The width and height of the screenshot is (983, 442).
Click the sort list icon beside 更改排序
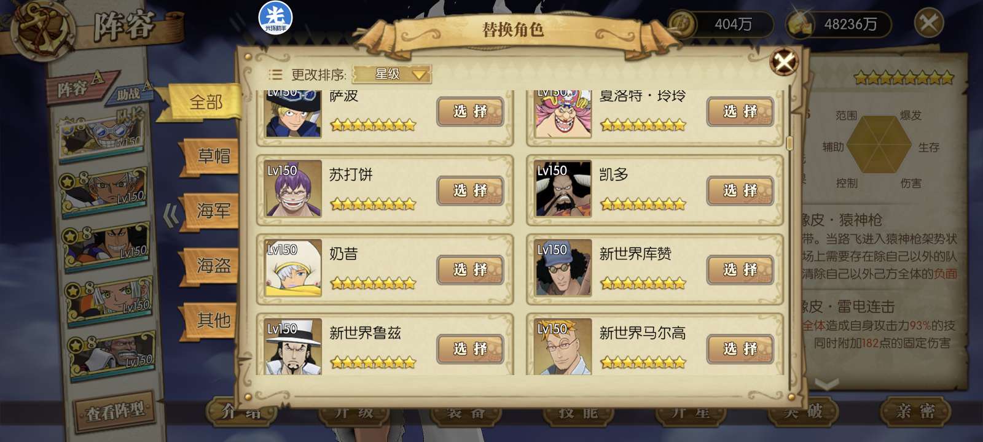275,75
